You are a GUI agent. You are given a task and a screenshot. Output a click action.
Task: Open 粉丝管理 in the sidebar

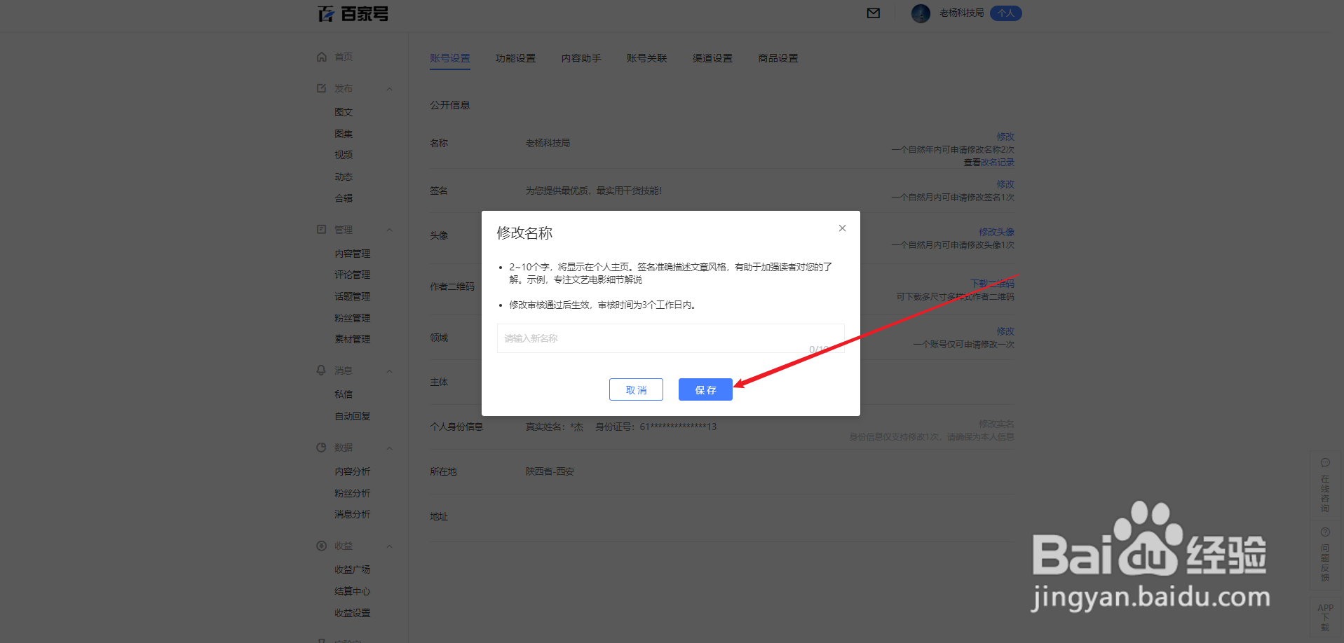[x=353, y=318]
